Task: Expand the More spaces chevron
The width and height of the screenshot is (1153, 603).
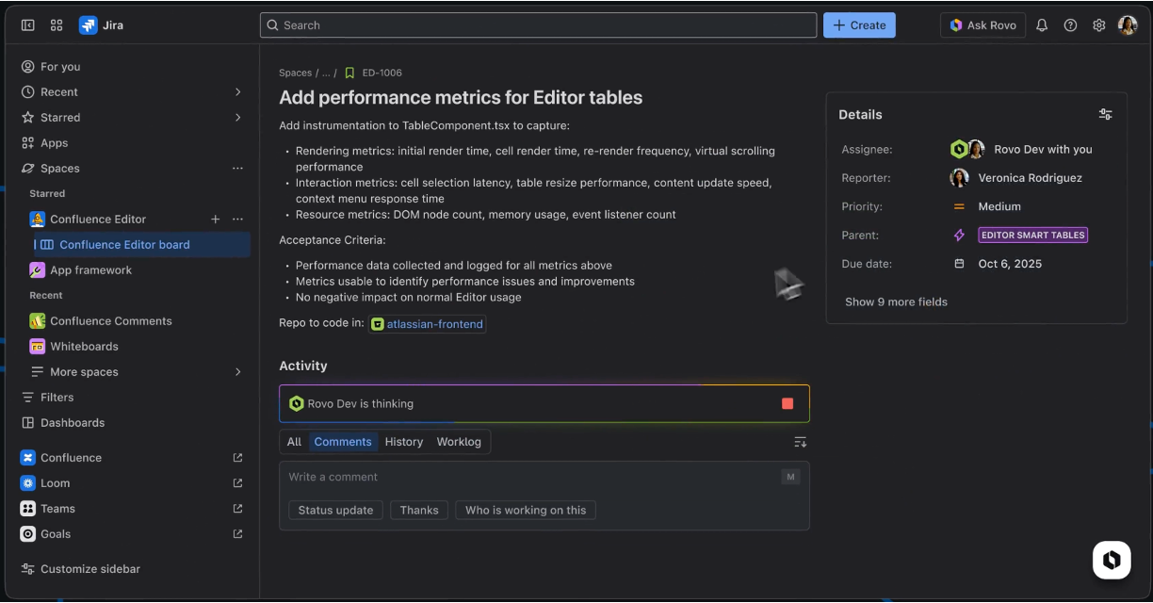Action: pos(237,372)
